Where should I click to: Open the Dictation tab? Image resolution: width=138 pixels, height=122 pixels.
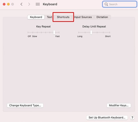[x=102, y=17]
